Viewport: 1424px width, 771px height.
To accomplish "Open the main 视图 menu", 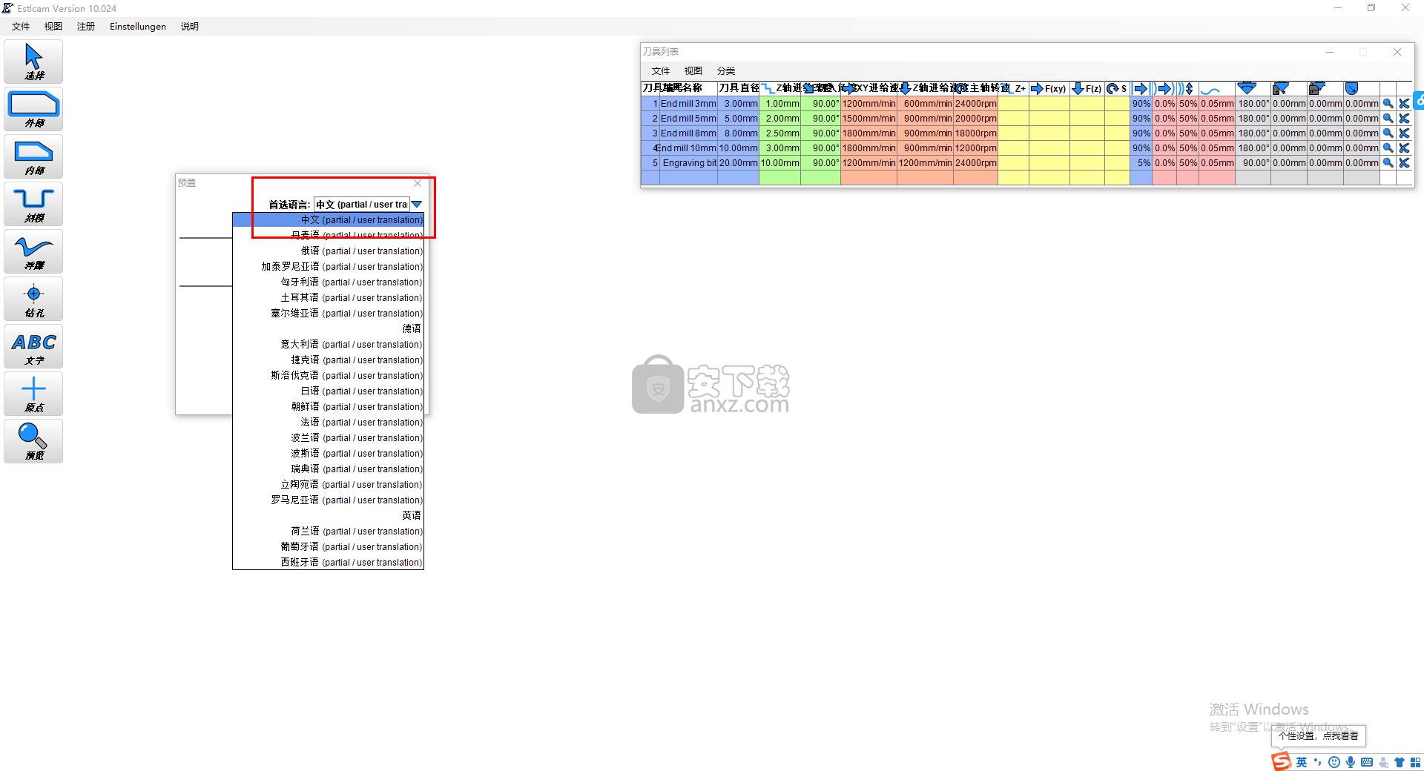I will [x=53, y=27].
